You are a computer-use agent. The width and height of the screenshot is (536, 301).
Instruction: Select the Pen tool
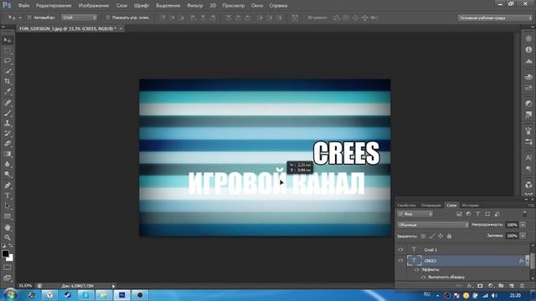[8, 186]
